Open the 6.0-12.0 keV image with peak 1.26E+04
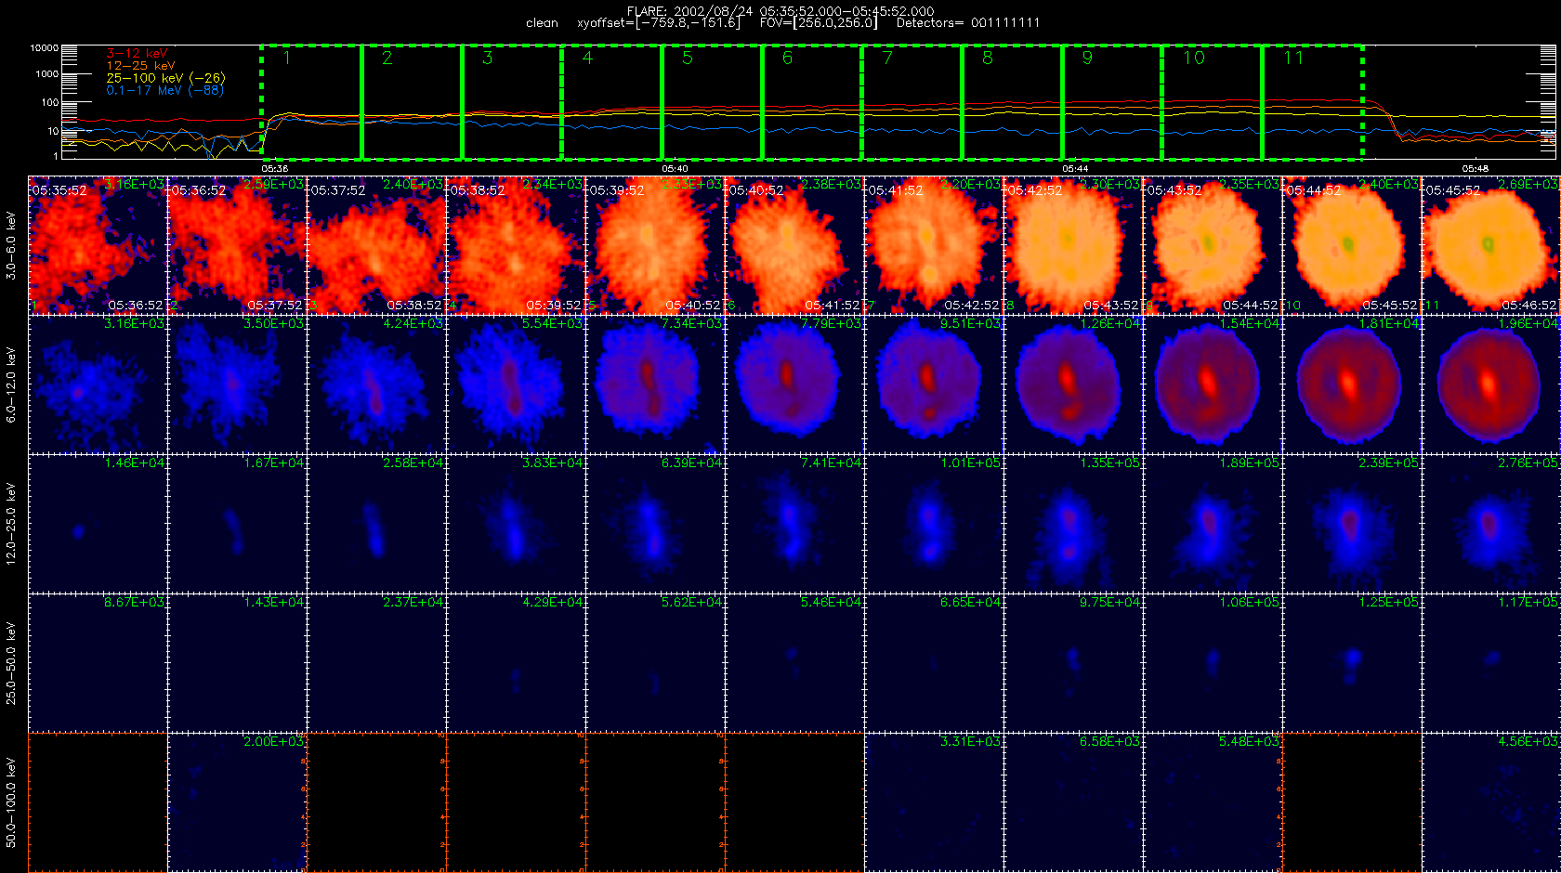Screen dimensions: 1561x873 click(1073, 384)
